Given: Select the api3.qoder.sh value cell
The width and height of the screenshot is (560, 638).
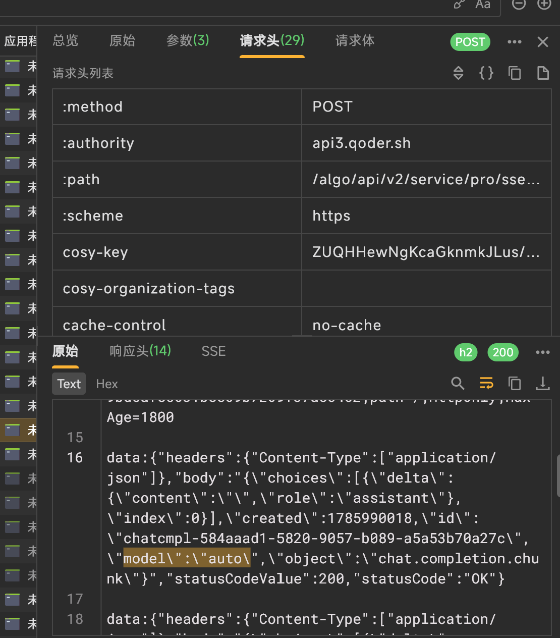Looking at the screenshot, I should pos(426,143).
